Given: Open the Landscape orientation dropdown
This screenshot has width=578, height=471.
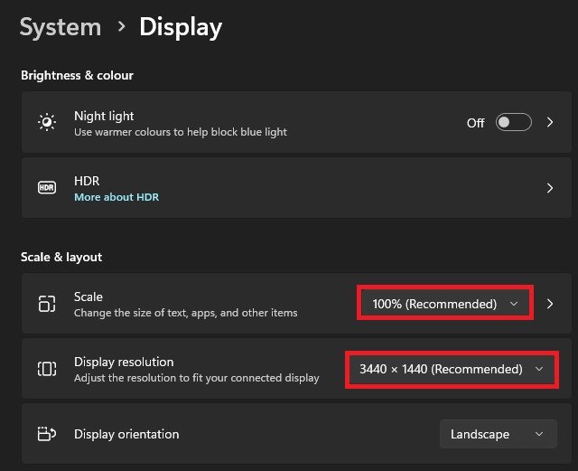Looking at the screenshot, I should [x=498, y=434].
